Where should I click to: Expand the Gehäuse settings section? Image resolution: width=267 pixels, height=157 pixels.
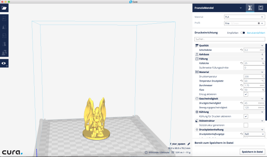tap(230, 55)
